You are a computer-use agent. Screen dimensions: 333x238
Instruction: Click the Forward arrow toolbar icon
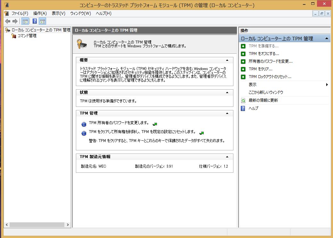(15, 21)
